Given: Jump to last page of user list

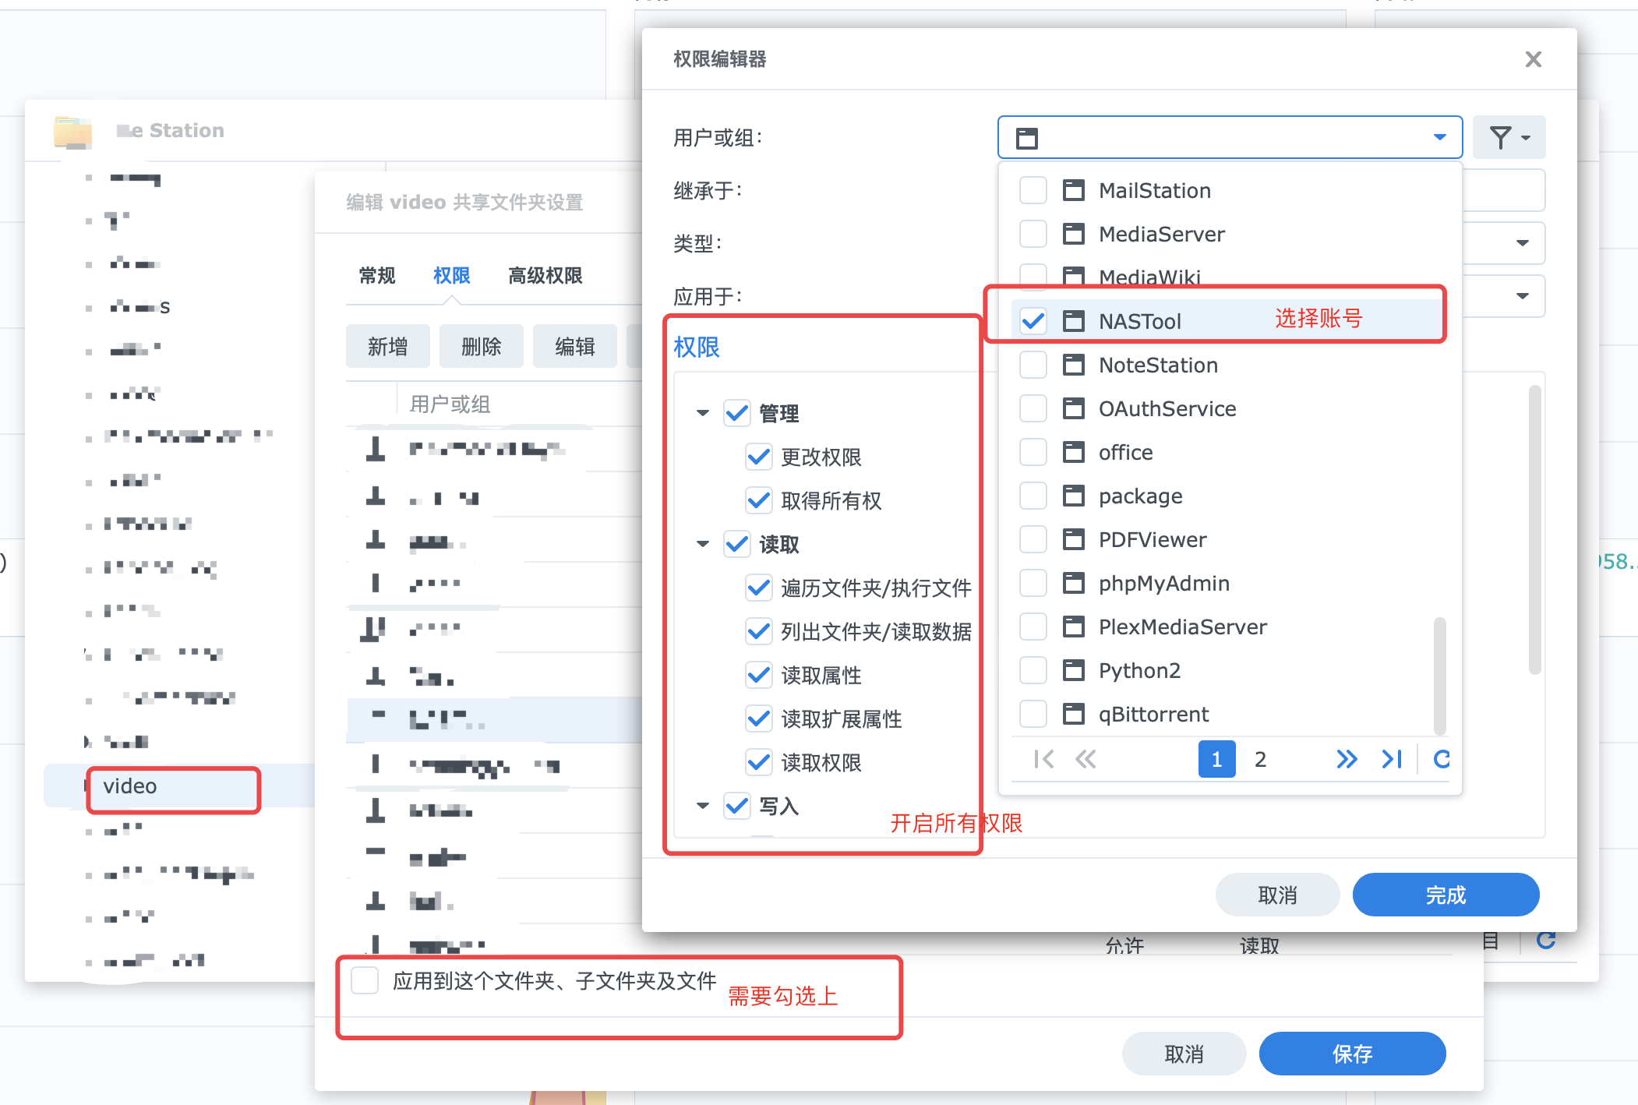Looking at the screenshot, I should [1392, 759].
